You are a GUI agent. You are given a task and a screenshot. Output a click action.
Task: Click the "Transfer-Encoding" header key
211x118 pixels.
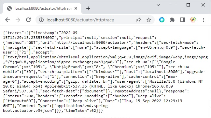tap(83, 96)
